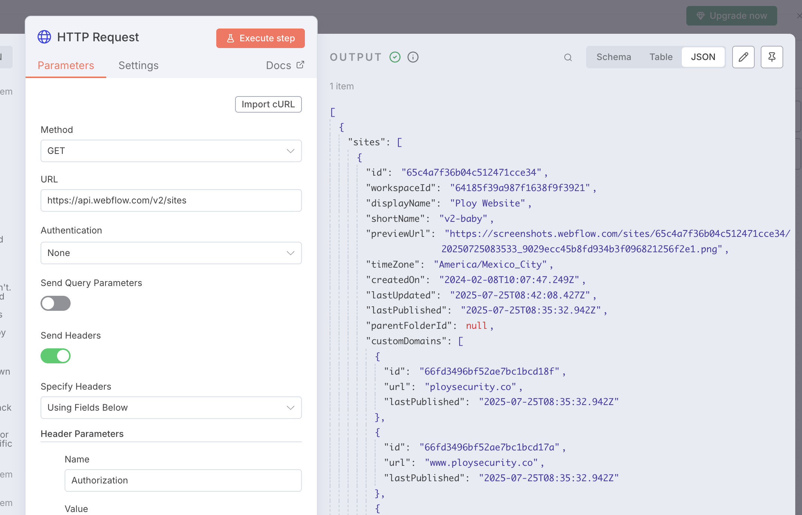Click the flask icon in Execute step
Viewport: 802px width, 515px height.
tap(231, 38)
